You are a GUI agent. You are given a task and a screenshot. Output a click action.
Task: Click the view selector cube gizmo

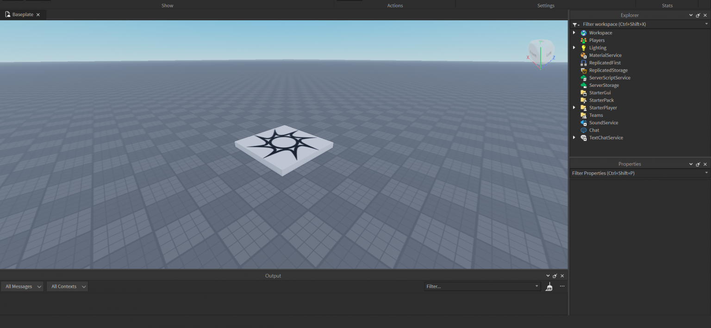[x=541, y=52]
